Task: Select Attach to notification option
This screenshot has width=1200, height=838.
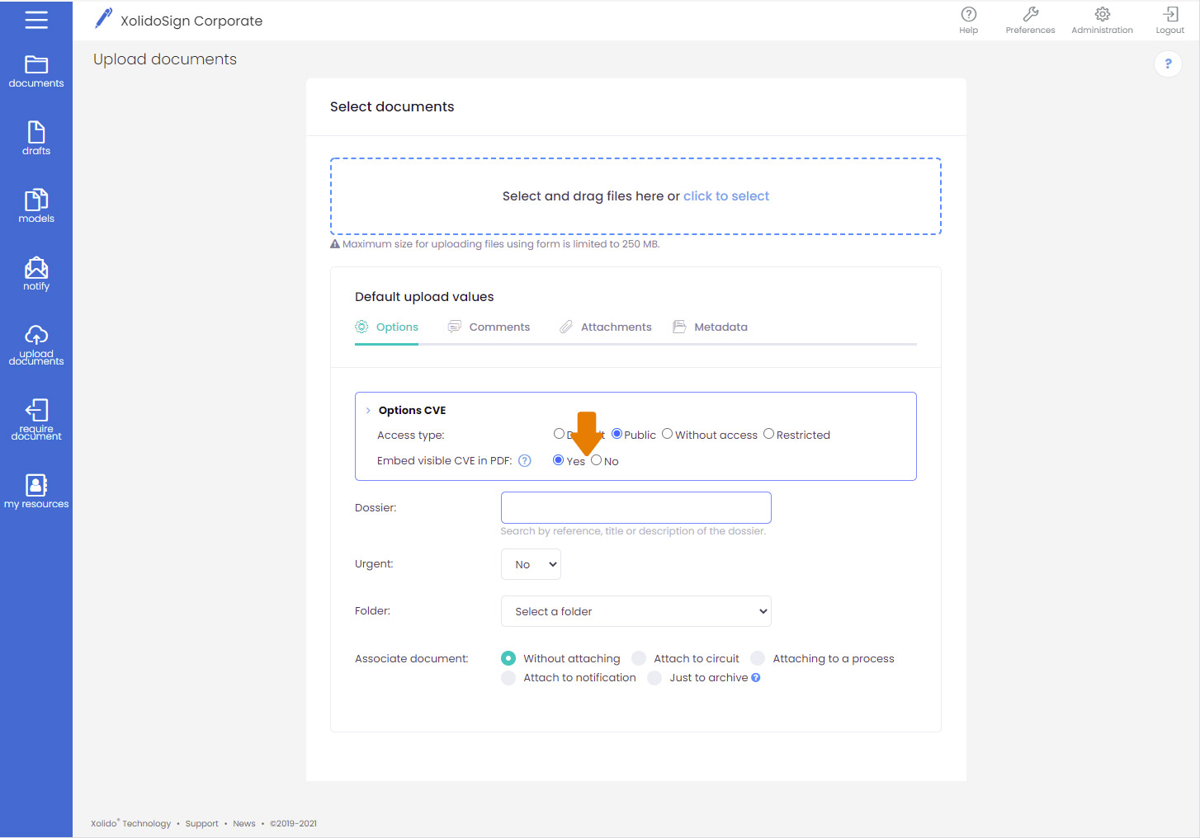Action: tap(508, 678)
